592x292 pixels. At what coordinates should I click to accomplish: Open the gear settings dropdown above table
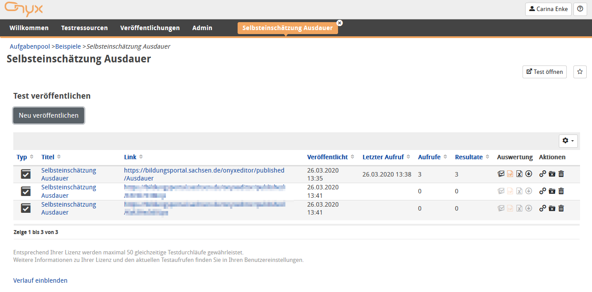(x=568, y=141)
